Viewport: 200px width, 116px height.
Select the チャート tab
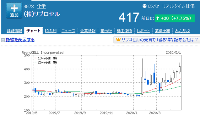click(33, 31)
